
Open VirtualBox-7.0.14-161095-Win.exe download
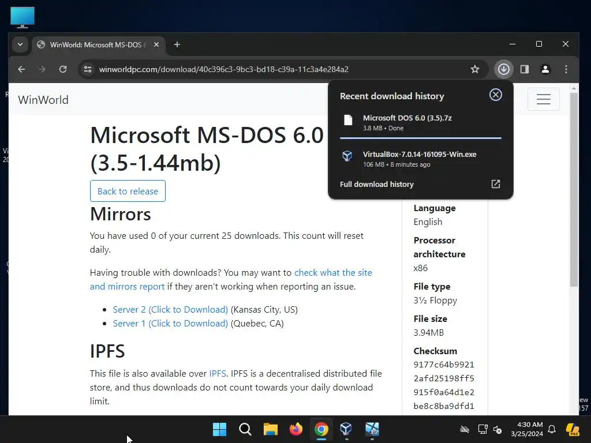(421, 159)
